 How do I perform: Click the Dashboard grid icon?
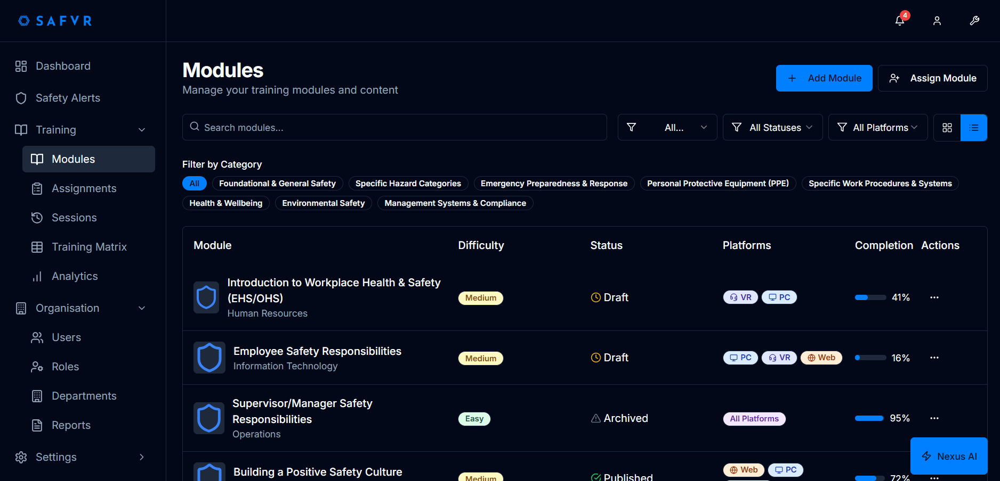[21, 66]
